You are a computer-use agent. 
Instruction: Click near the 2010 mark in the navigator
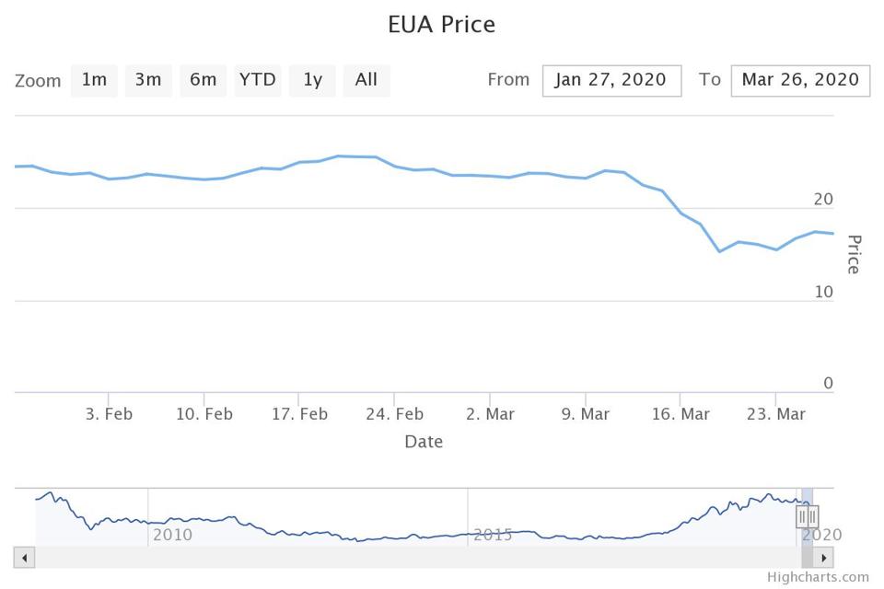(x=171, y=535)
